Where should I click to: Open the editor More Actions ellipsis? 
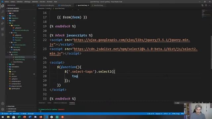click(209, 5)
